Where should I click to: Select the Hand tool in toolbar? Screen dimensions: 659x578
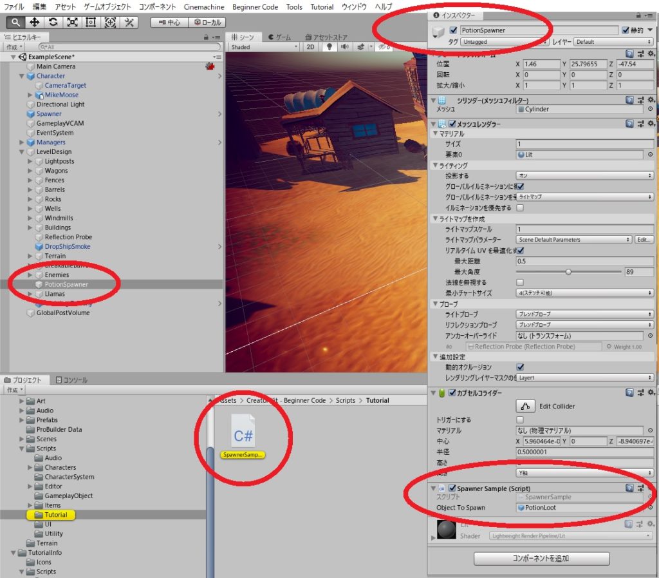point(15,23)
